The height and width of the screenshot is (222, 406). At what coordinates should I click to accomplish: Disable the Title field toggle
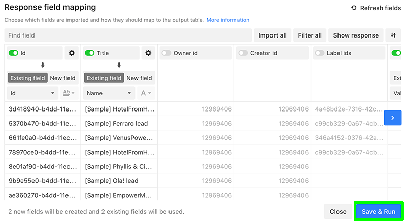(90, 53)
